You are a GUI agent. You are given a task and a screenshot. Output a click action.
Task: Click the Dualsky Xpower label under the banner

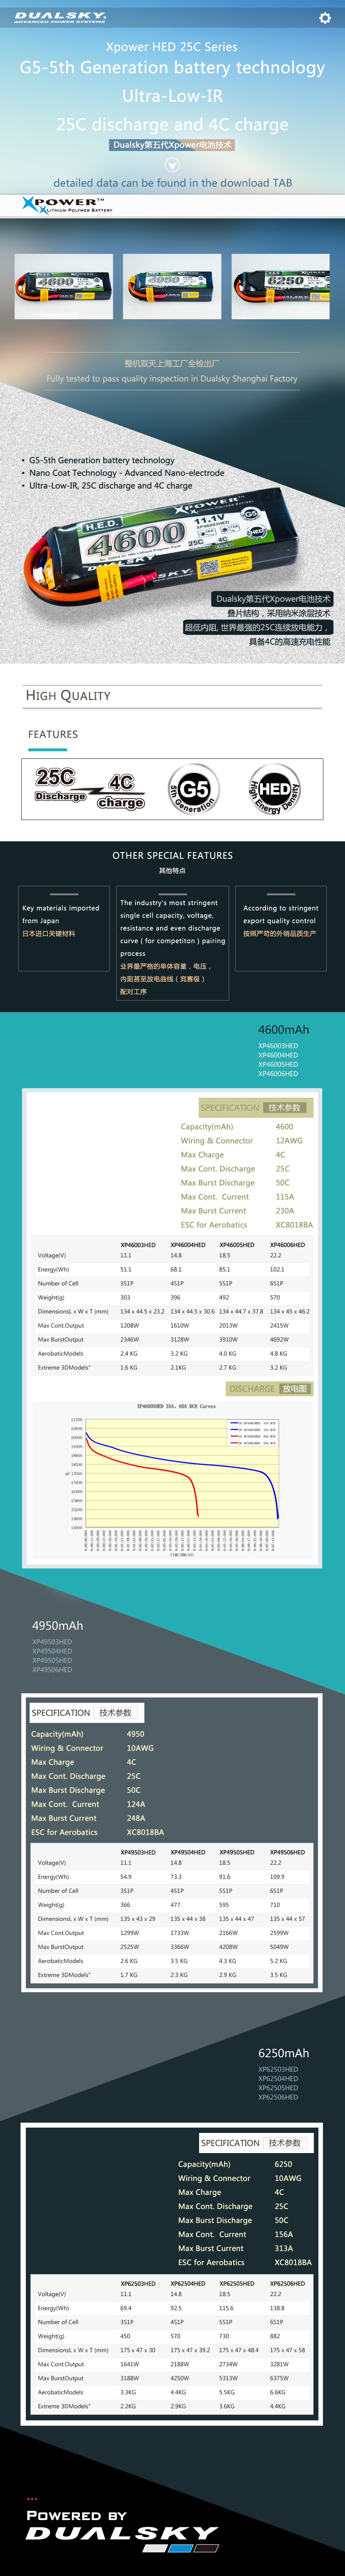tap(172, 145)
